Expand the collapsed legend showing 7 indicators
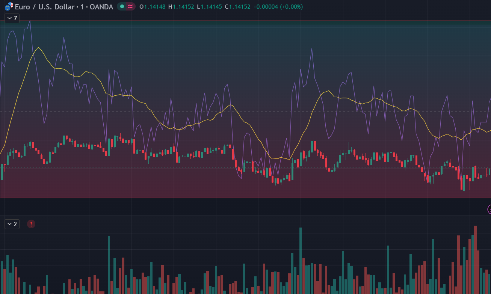Viewport: 491px width, 294px height. [12, 18]
